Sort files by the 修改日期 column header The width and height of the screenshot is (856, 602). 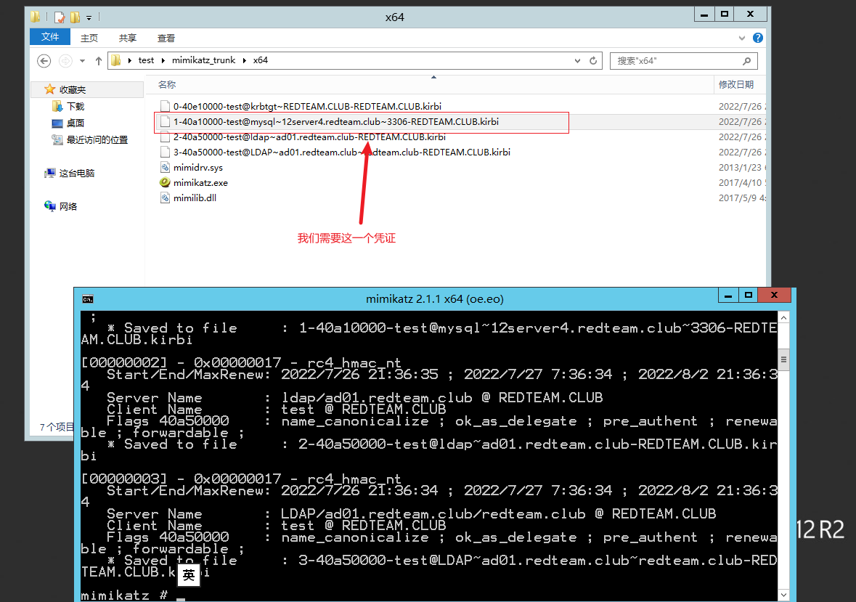[x=736, y=84]
